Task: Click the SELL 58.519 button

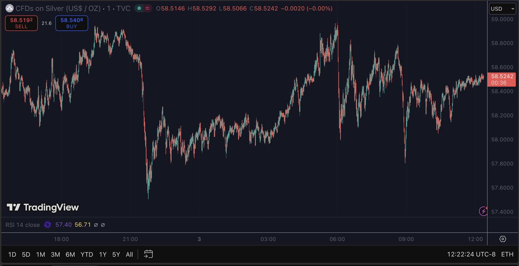Action: (x=21, y=23)
